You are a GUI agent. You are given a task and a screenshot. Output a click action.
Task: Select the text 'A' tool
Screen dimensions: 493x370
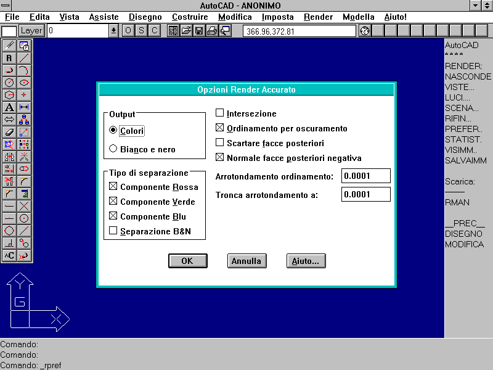click(x=9, y=107)
